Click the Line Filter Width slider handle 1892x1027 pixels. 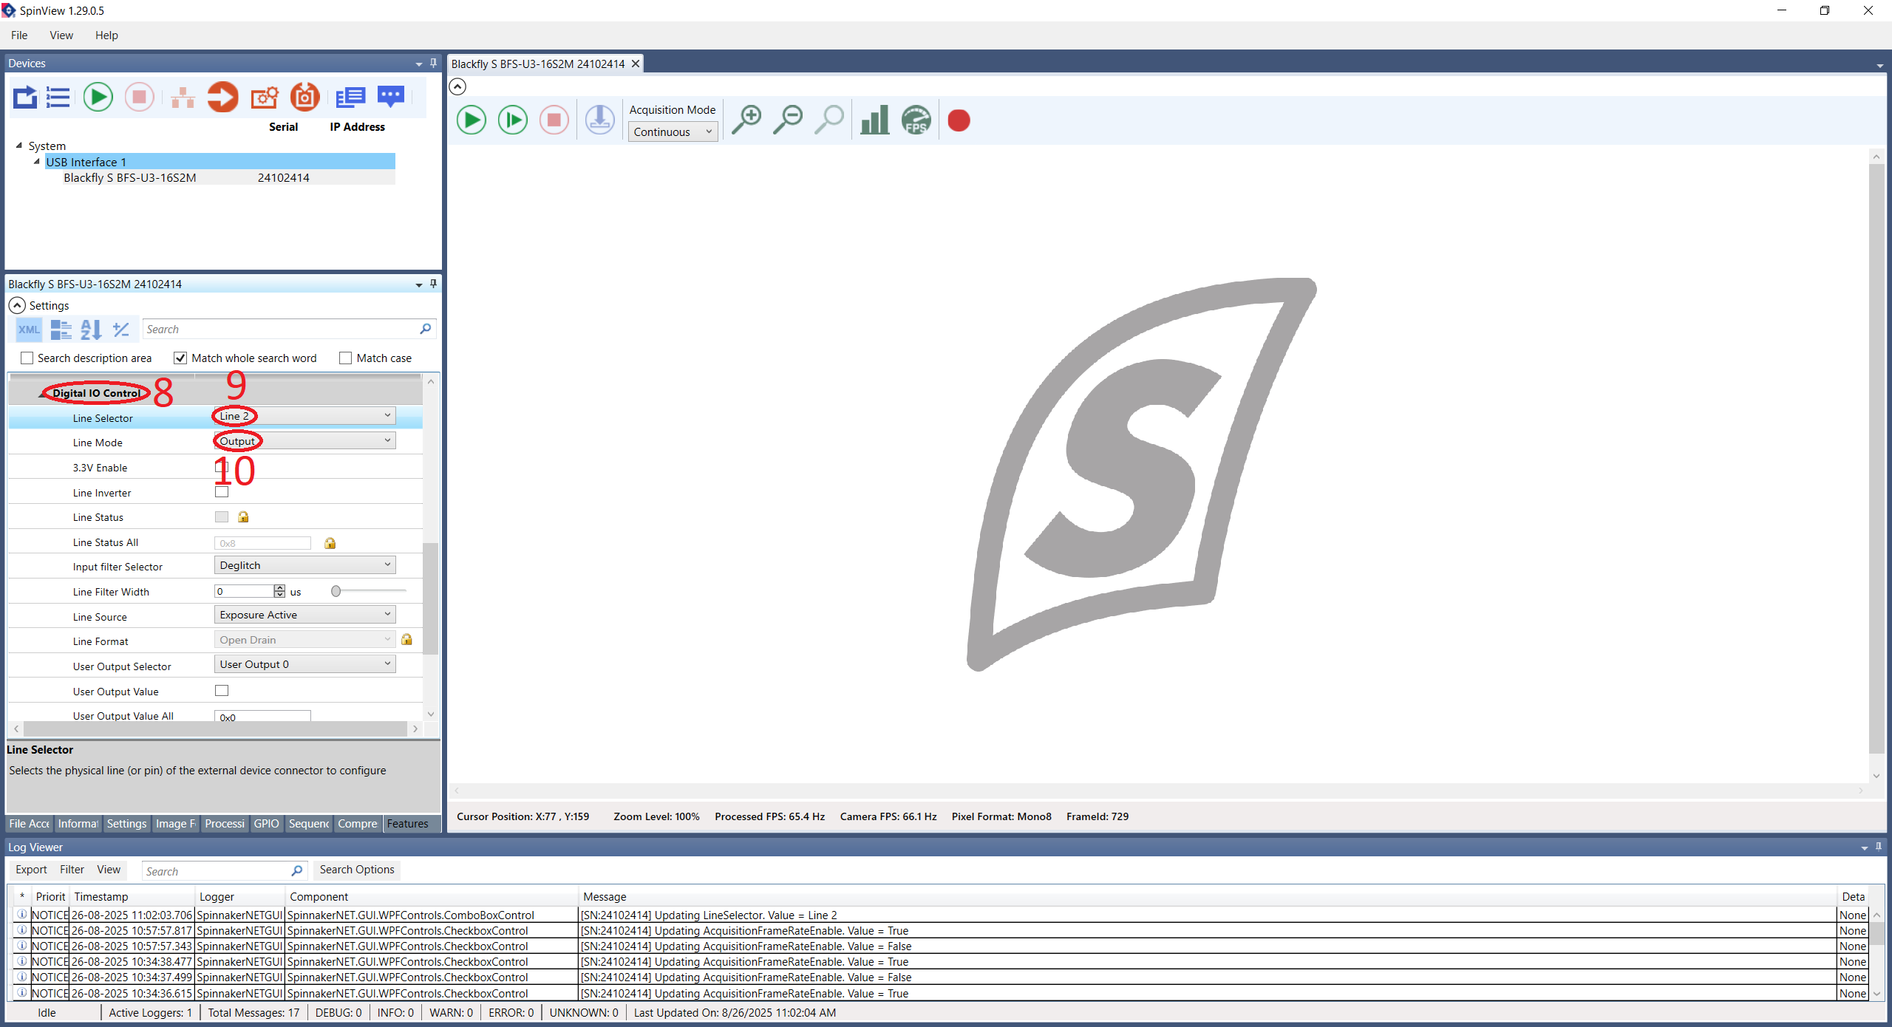(336, 591)
